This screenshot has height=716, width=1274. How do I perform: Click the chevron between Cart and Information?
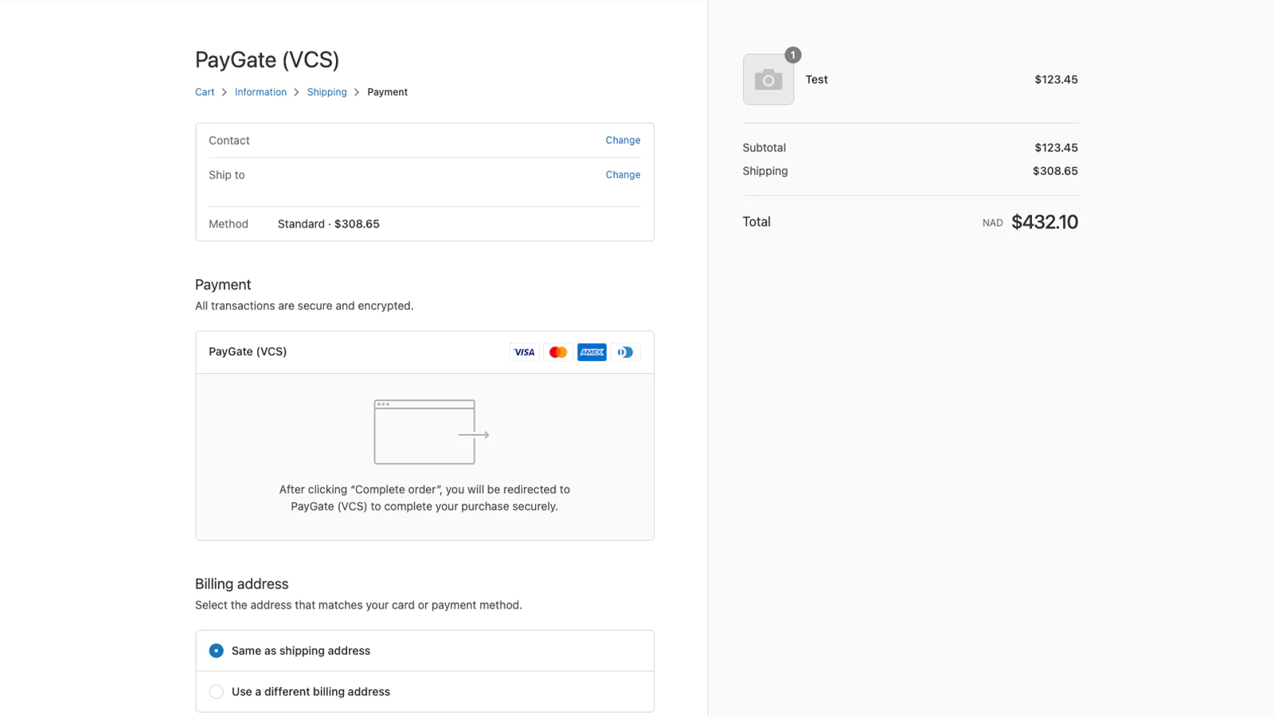(x=225, y=92)
